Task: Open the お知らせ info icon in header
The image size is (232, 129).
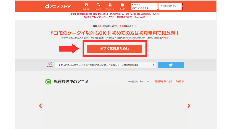Action: [x=86, y=6]
